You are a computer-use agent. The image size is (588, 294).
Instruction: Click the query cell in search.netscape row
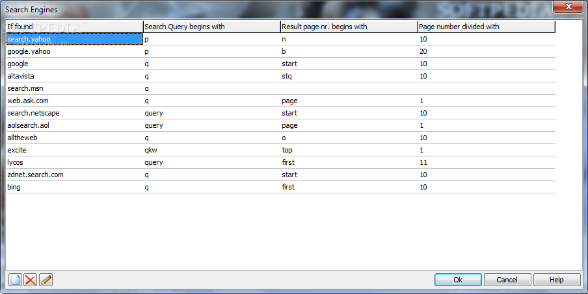[212, 113]
